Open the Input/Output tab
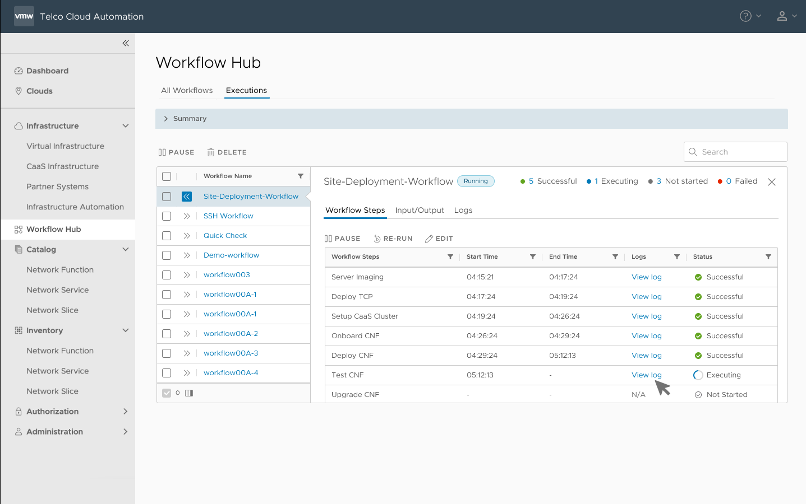Image resolution: width=806 pixels, height=504 pixels. pyautogui.click(x=419, y=211)
